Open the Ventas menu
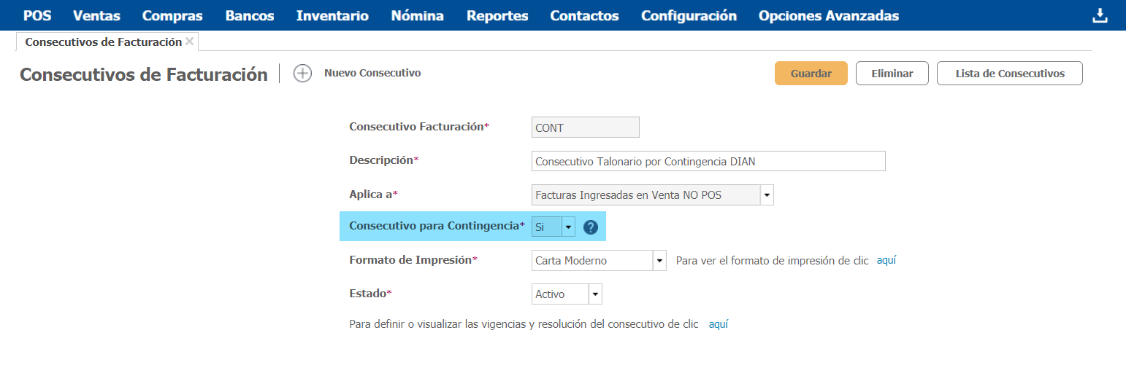The width and height of the screenshot is (1126, 365). tap(96, 16)
